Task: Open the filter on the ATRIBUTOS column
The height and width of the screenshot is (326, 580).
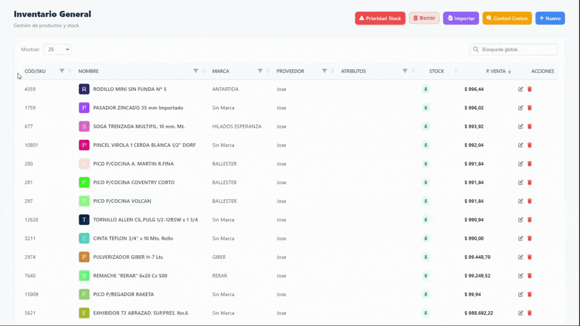Action: (x=405, y=71)
